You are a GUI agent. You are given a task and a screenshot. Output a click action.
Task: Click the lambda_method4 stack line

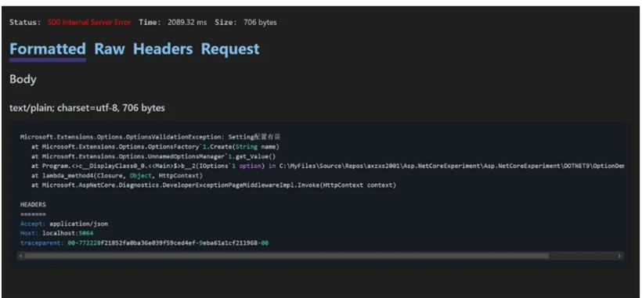(117, 176)
